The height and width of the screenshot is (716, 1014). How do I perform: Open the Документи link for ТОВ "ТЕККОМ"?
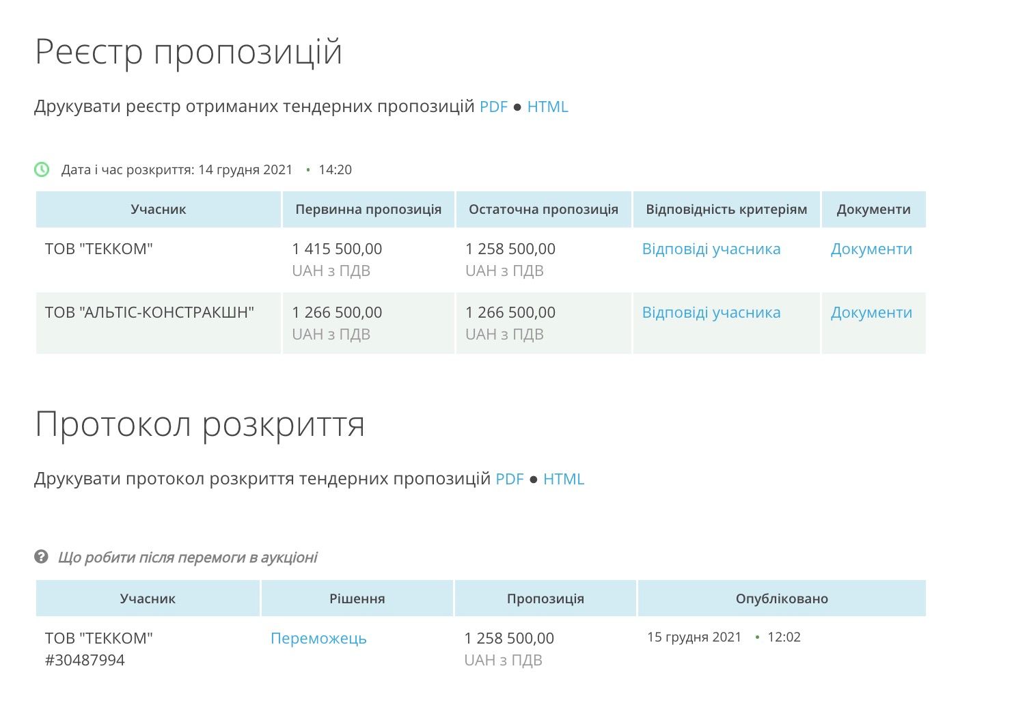coord(871,249)
